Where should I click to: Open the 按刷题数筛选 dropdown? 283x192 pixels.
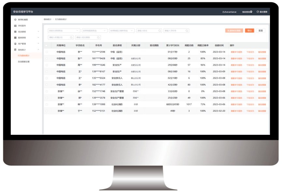coord(94,31)
